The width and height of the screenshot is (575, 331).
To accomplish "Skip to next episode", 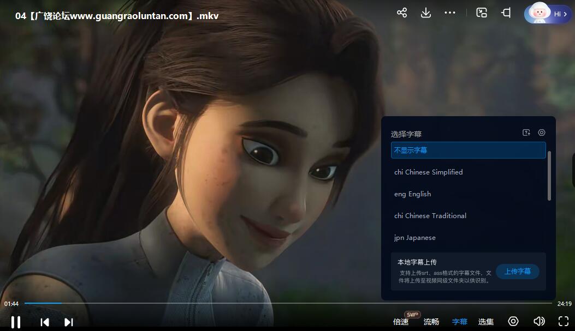I will coord(69,322).
